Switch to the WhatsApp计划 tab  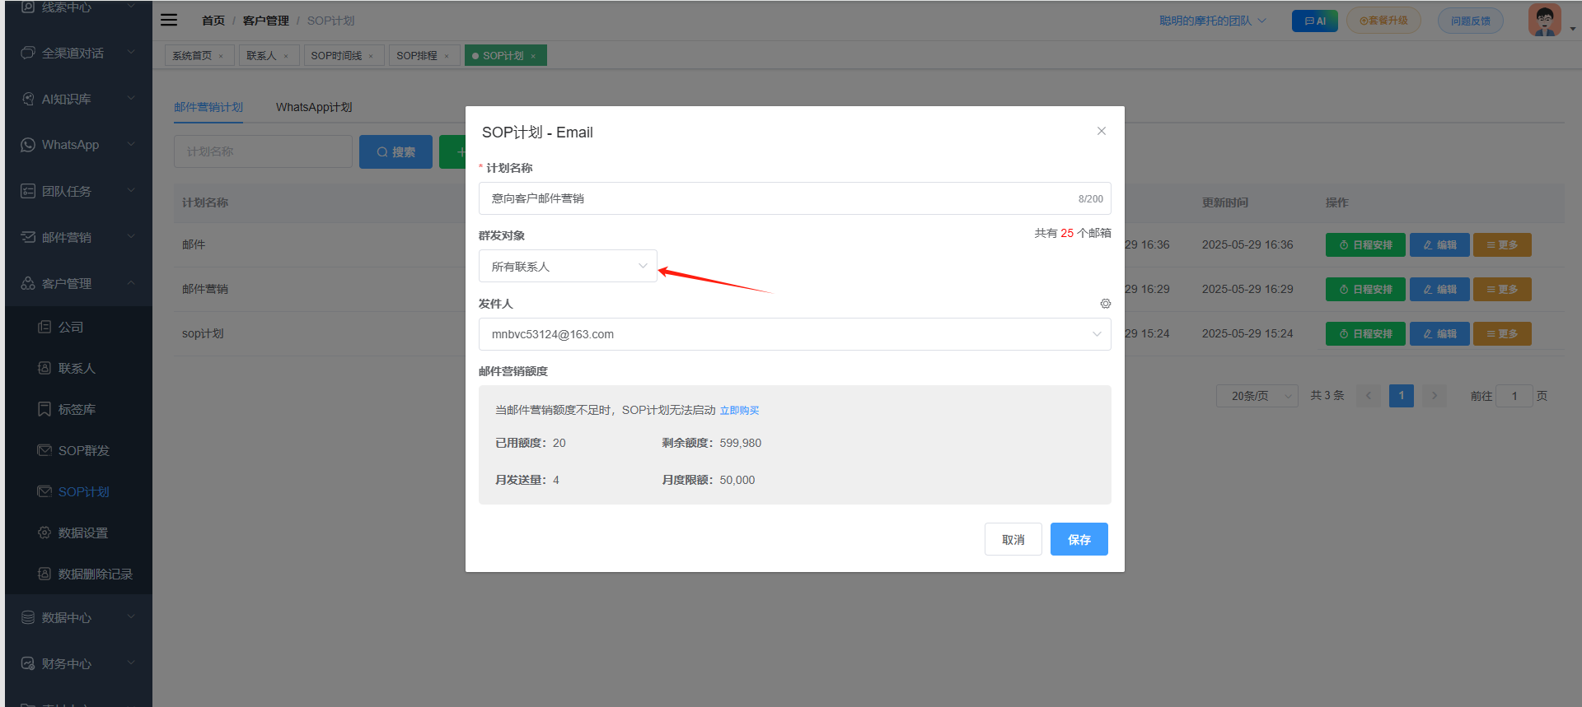314,107
